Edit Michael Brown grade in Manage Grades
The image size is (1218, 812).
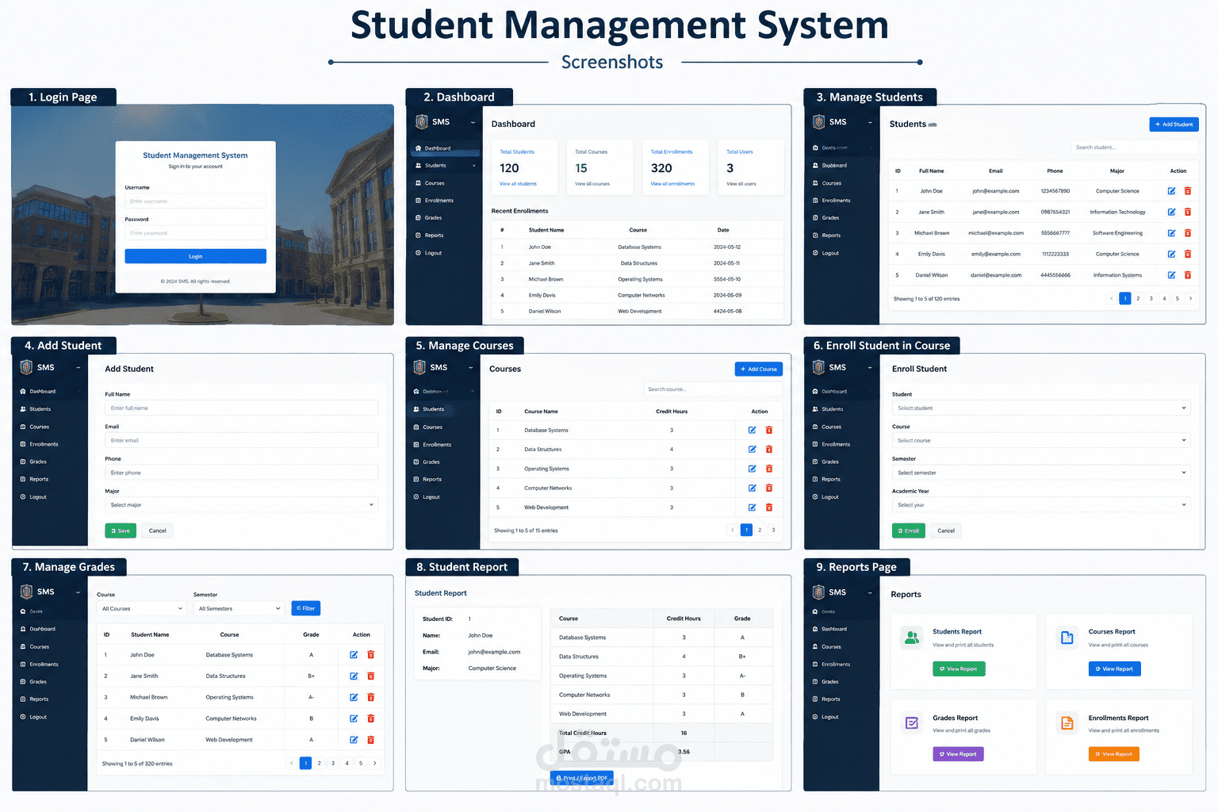click(x=354, y=697)
